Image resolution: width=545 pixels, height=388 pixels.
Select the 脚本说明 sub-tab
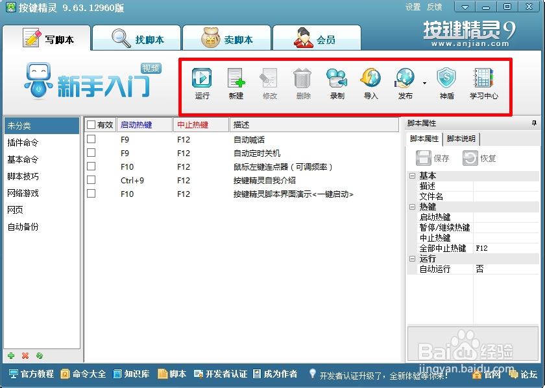pyautogui.click(x=461, y=139)
